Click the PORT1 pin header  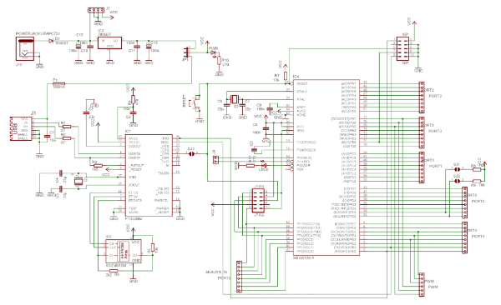click(422, 167)
